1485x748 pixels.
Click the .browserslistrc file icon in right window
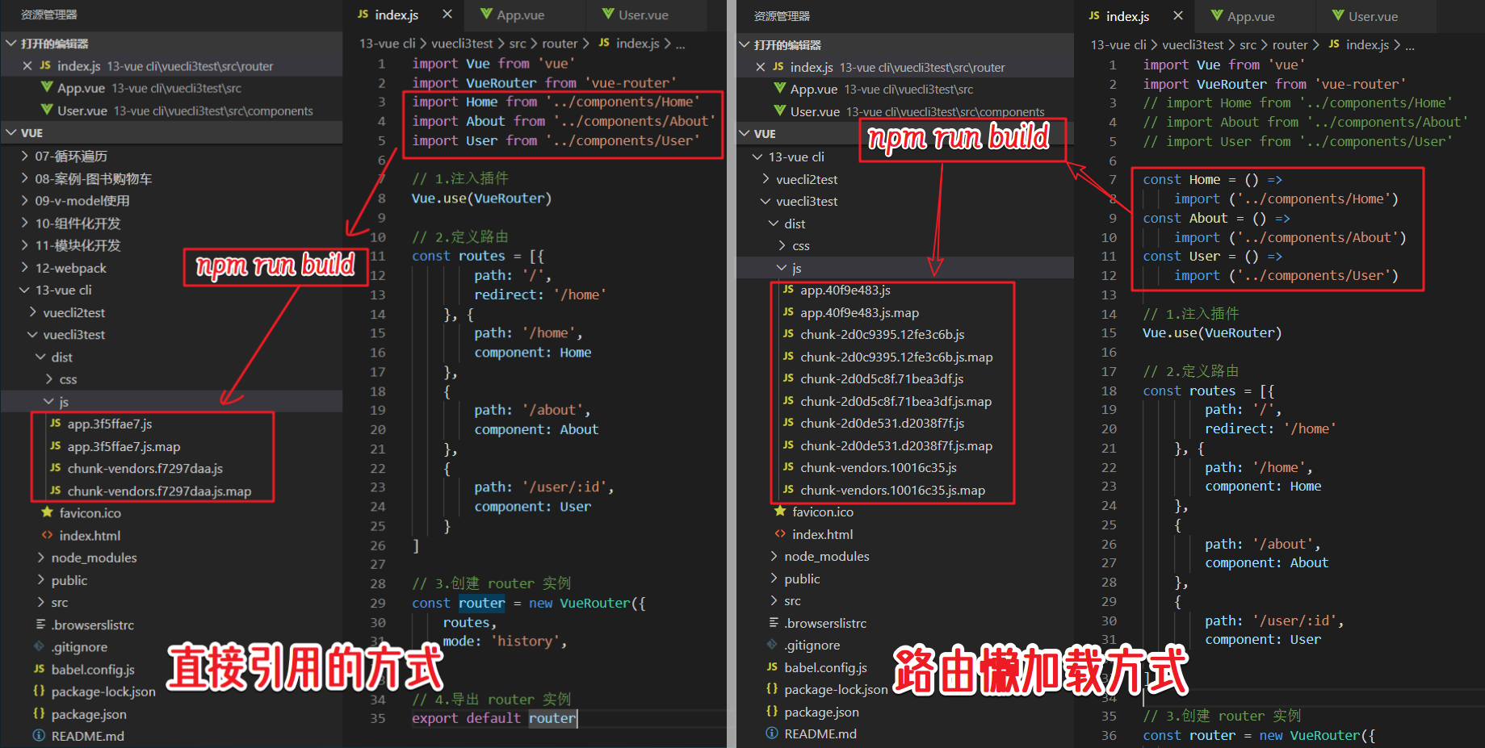point(773,623)
